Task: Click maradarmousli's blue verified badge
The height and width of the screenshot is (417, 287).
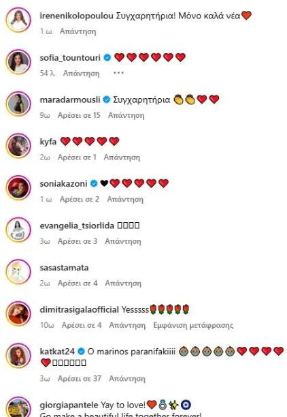Action: (107, 99)
